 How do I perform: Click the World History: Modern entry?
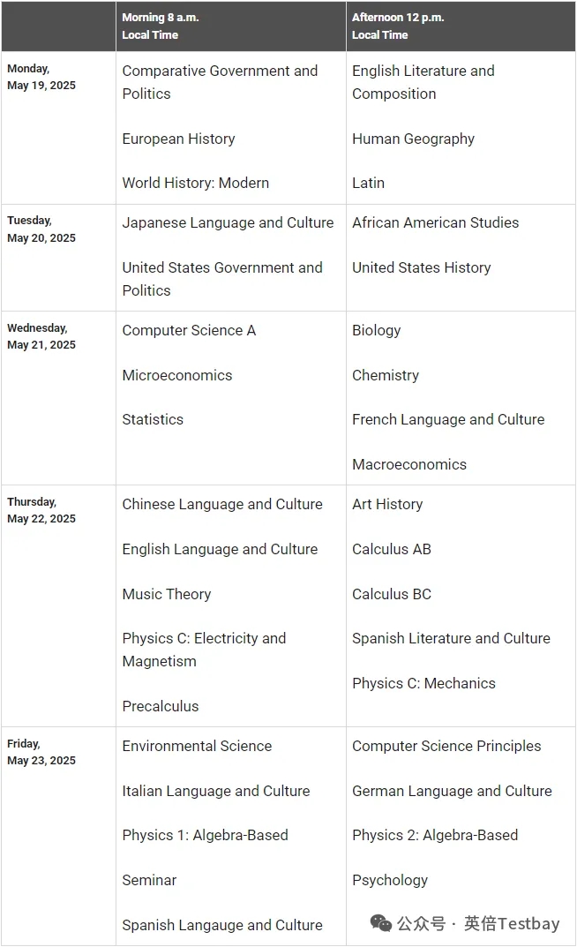coord(195,183)
